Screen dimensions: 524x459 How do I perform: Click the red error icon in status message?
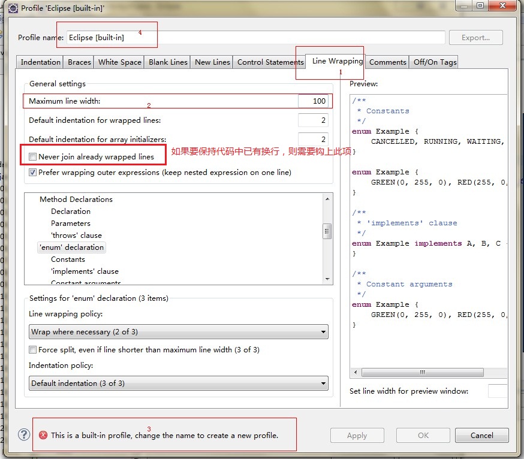(x=43, y=435)
